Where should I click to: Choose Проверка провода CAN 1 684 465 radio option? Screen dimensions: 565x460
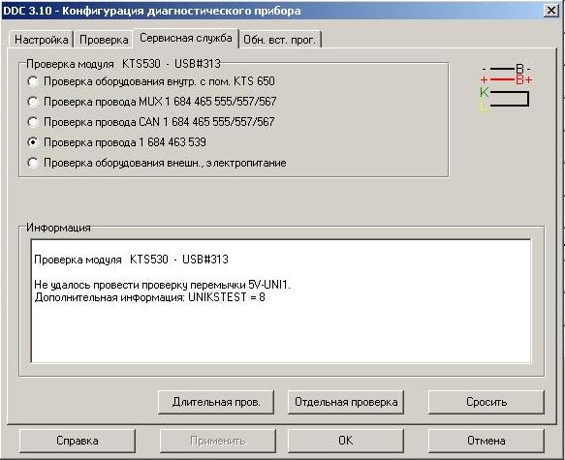coord(151,122)
